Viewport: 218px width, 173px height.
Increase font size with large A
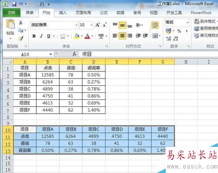tap(98, 25)
